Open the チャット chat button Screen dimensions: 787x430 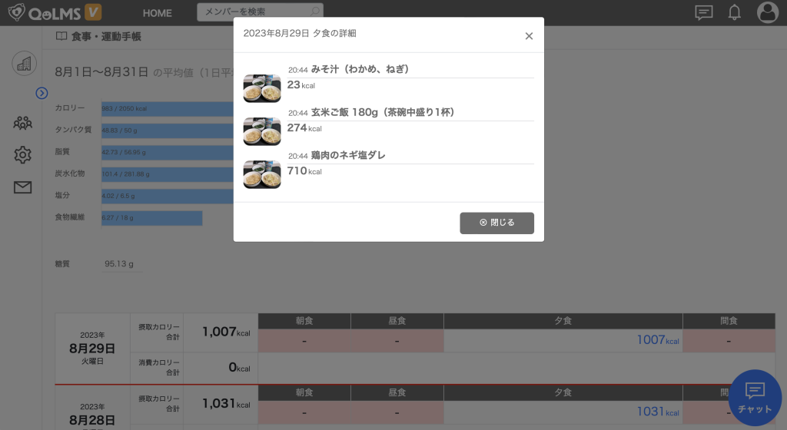[x=755, y=398]
